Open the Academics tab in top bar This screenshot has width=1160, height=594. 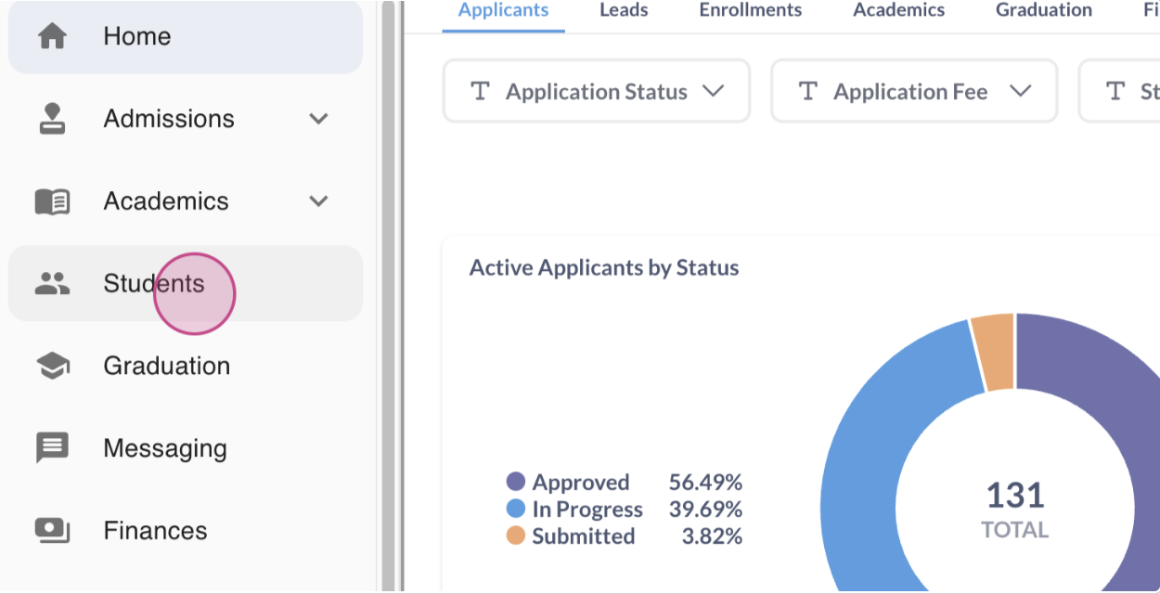point(898,11)
